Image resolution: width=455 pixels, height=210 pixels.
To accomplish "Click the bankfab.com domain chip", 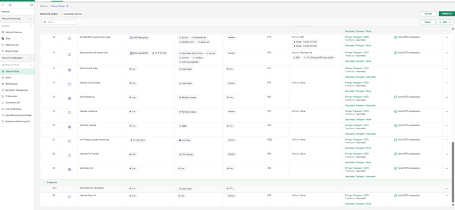I will [186, 42].
